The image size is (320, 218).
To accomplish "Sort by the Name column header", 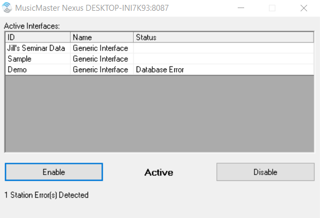I will 102,37.
